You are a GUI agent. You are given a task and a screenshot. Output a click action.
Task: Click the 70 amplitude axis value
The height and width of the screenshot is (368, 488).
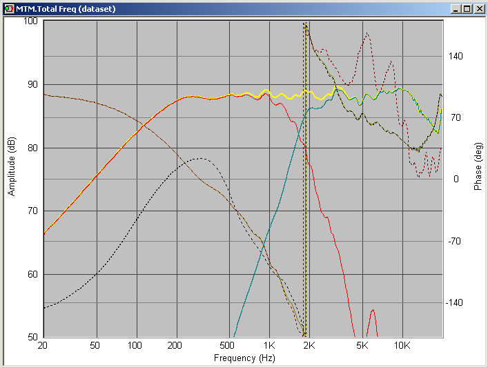[32, 211]
